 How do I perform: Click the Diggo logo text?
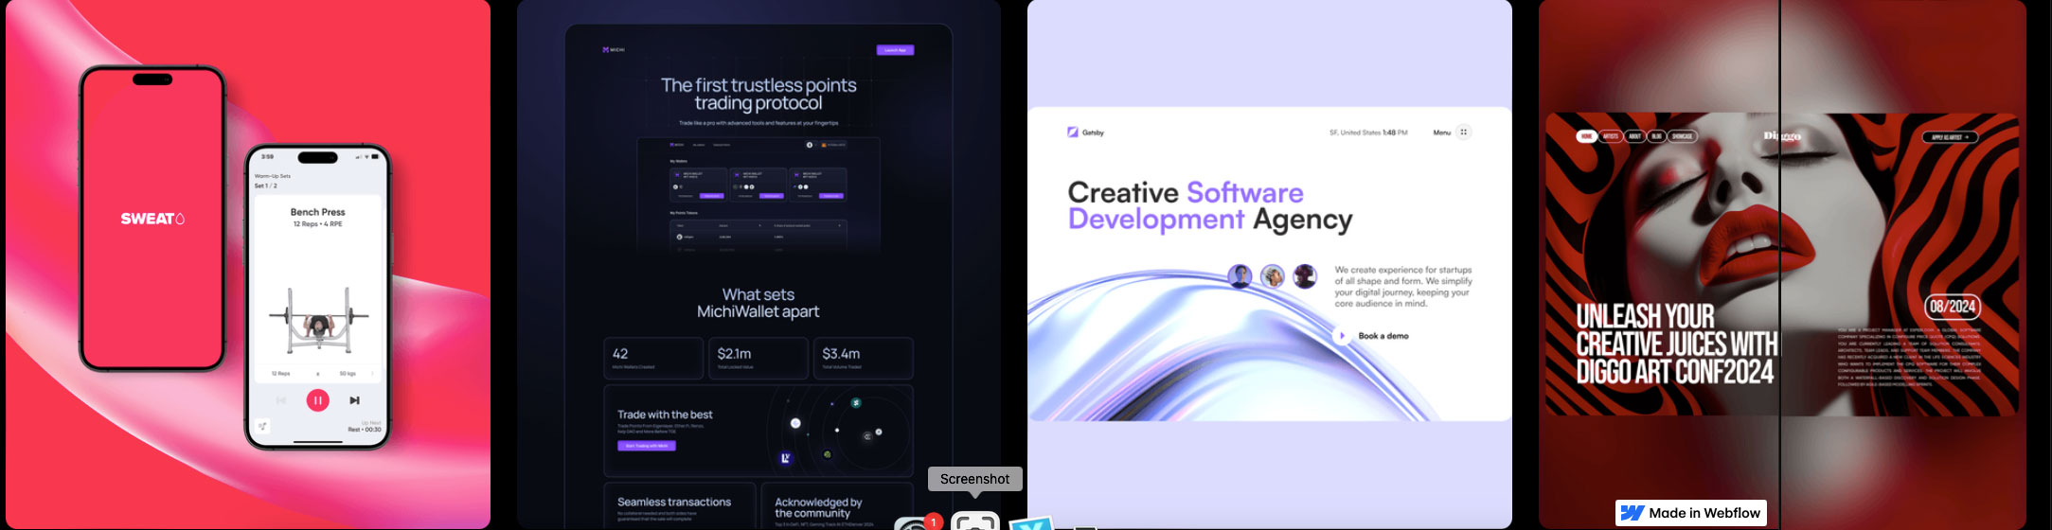[1781, 136]
